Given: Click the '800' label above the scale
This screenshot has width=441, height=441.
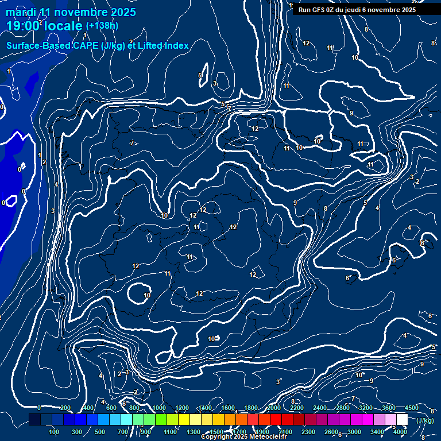Looking at the screenshot, I should [x=134, y=408].
